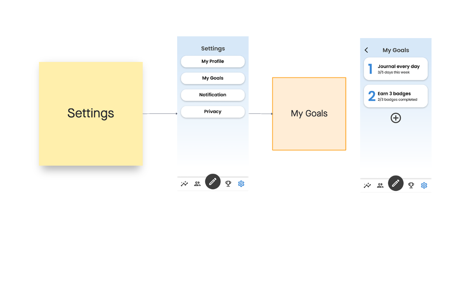Open Notification settings option
Viewport: 475px width, 288px height.
click(x=213, y=95)
